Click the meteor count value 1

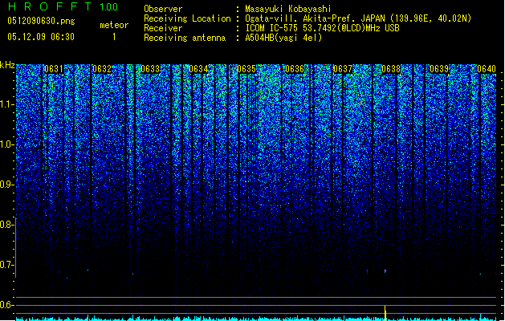click(x=114, y=37)
